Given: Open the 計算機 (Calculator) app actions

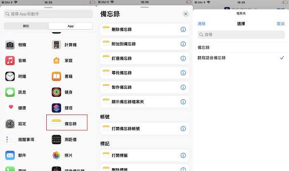Looking at the screenshot, I should point(64,45).
